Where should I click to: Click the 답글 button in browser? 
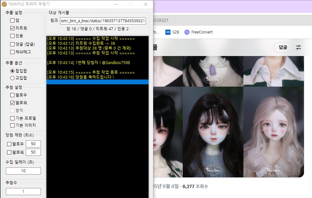click(x=283, y=47)
